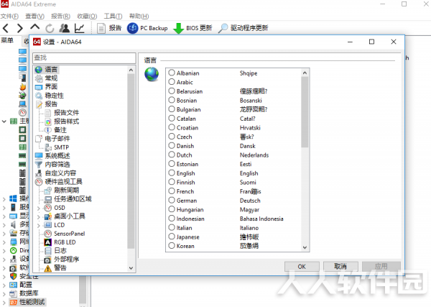Open the 工具(T) menu
This screenshot has width=431, height=307.
[113, 17]
